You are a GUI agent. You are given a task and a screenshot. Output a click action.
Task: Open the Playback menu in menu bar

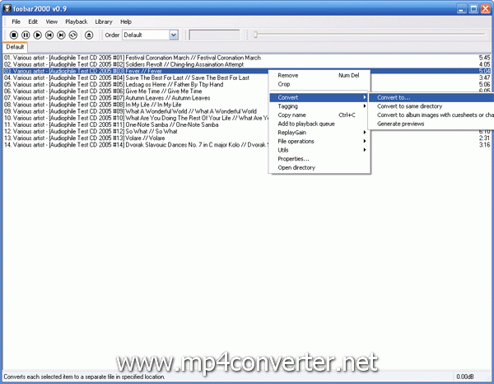76,21
